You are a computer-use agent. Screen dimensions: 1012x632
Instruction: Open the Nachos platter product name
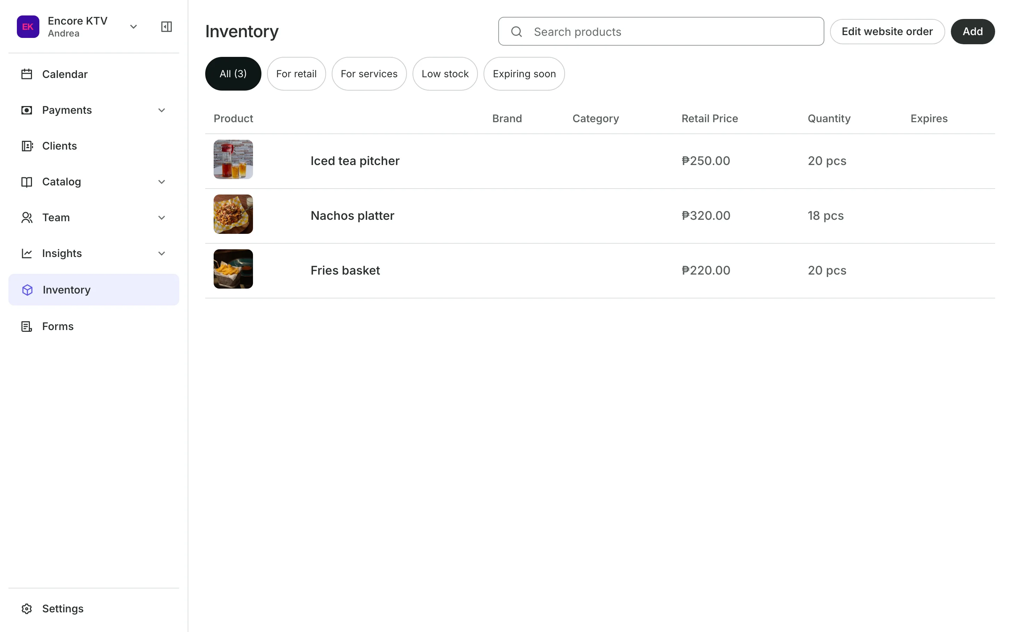[352, 216]
